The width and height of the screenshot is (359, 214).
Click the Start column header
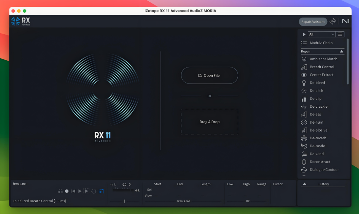point(158,184)
